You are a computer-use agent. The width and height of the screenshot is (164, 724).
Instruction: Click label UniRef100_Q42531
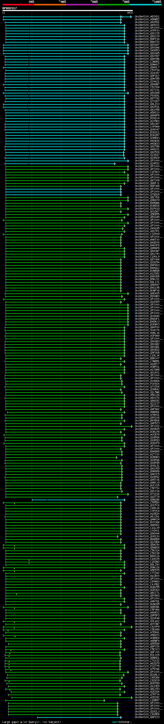[x=147, y=107]
